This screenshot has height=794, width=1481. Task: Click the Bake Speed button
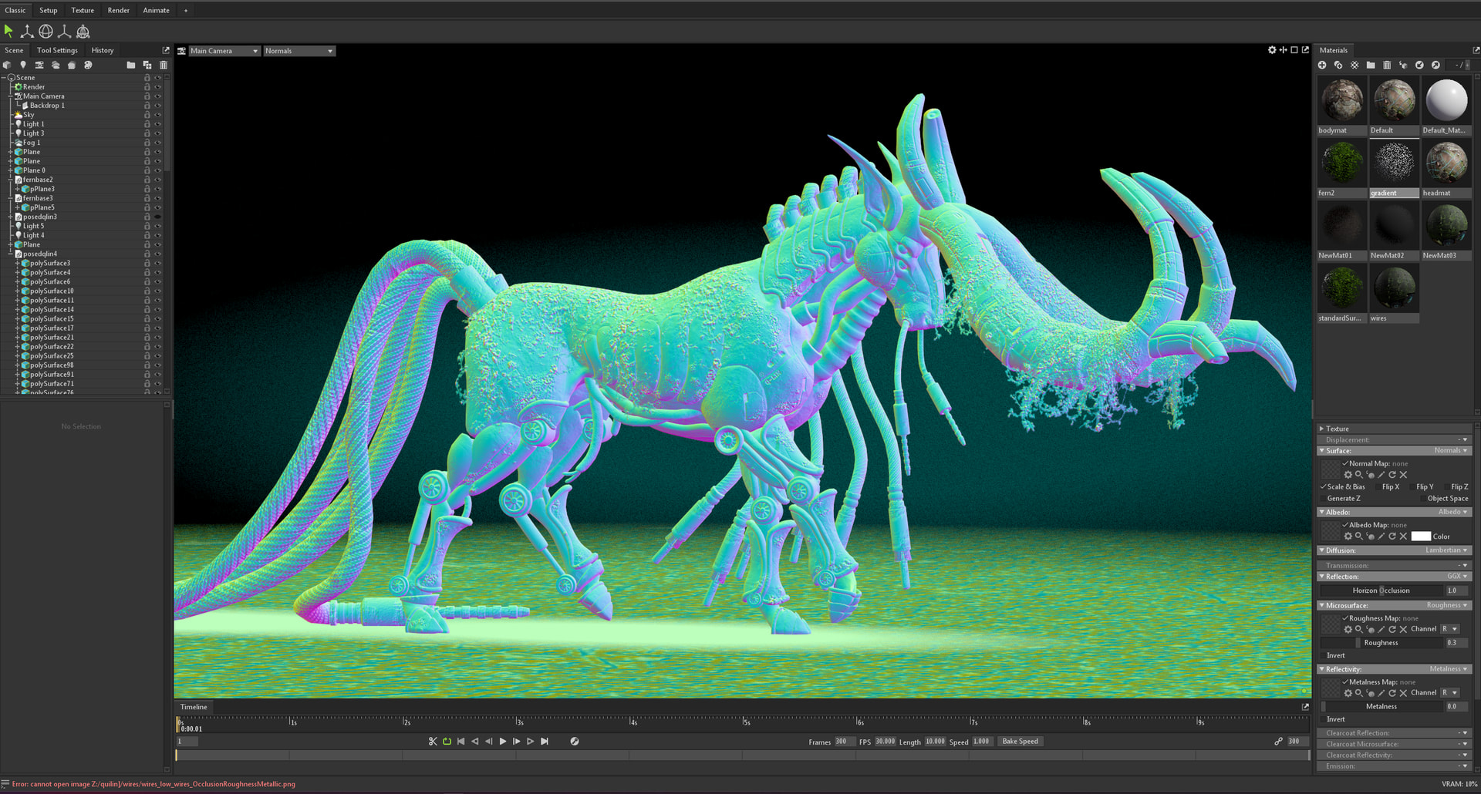(1020, 742)
